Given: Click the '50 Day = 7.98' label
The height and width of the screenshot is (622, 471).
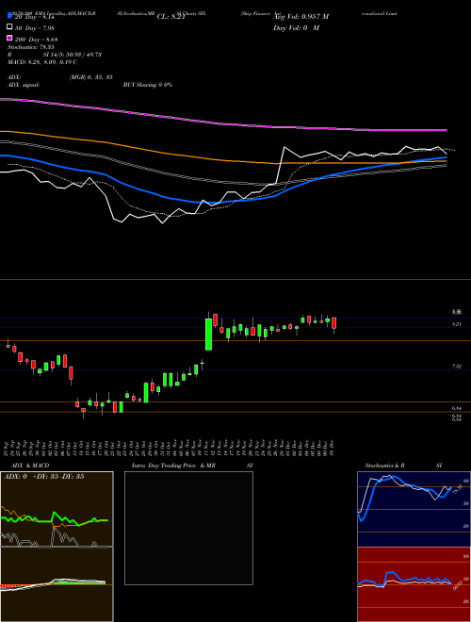Looking at the screenshot, I should point(35,27).
